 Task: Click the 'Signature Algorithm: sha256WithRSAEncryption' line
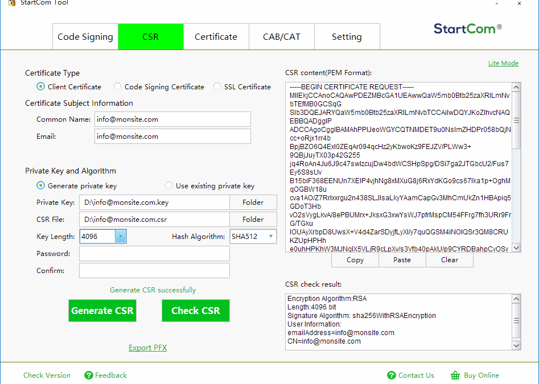361,316
